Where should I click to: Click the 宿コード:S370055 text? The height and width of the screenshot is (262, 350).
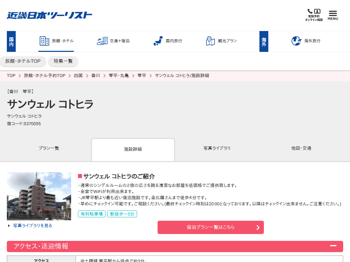coord(24,123)
